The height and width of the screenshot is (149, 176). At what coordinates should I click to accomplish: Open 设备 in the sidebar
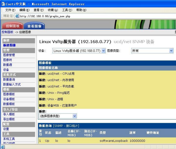pos(6,70)
